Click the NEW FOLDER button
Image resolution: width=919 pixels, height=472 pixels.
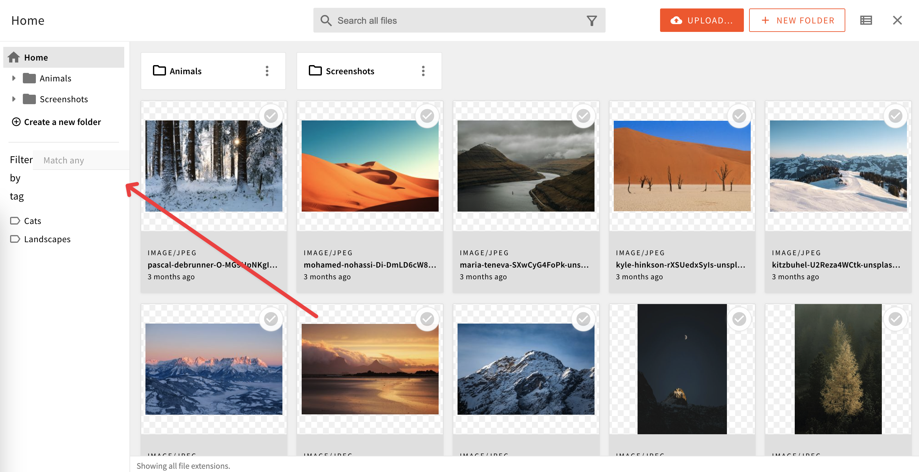[797, 20]
